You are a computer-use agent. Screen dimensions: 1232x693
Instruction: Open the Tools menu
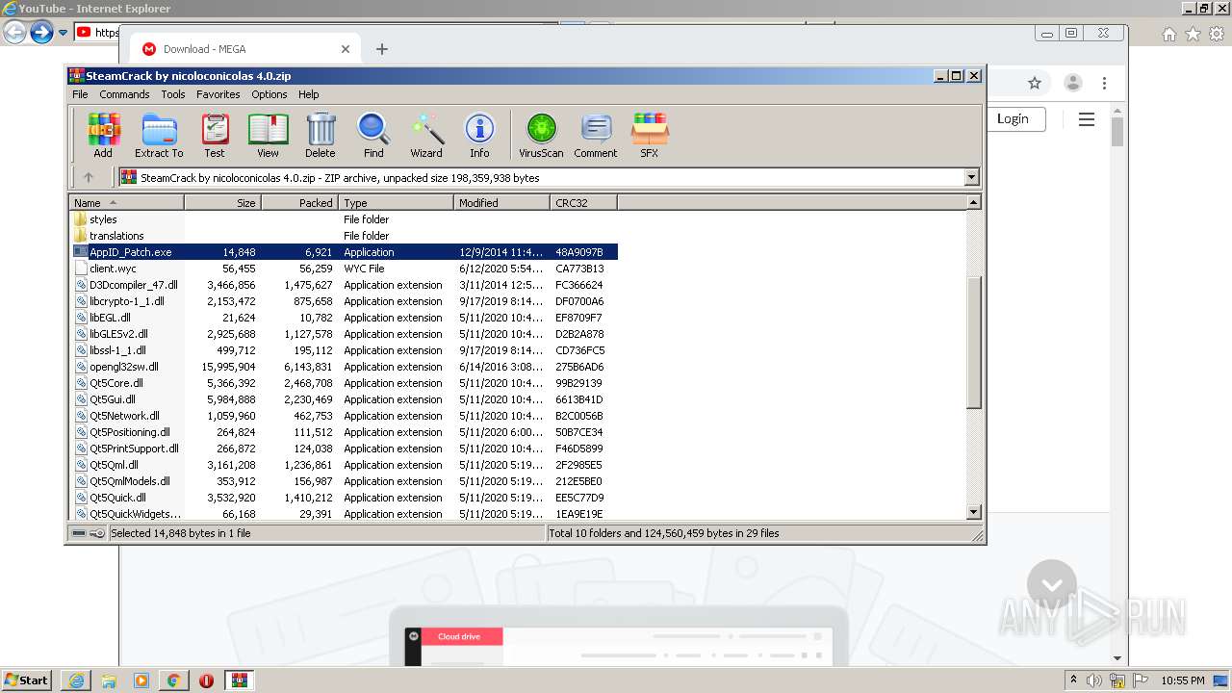[x=173, y=94]
